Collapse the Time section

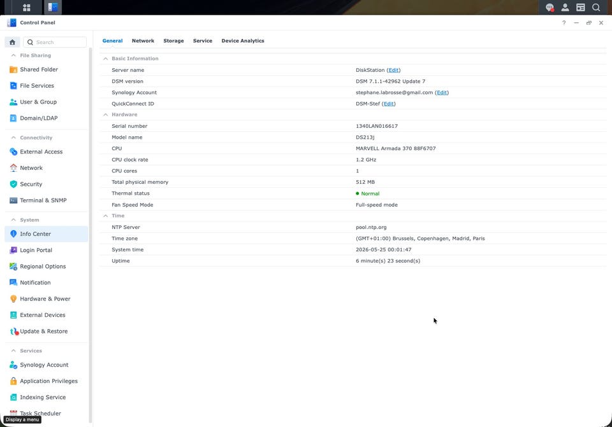click(x=105, y=216)
